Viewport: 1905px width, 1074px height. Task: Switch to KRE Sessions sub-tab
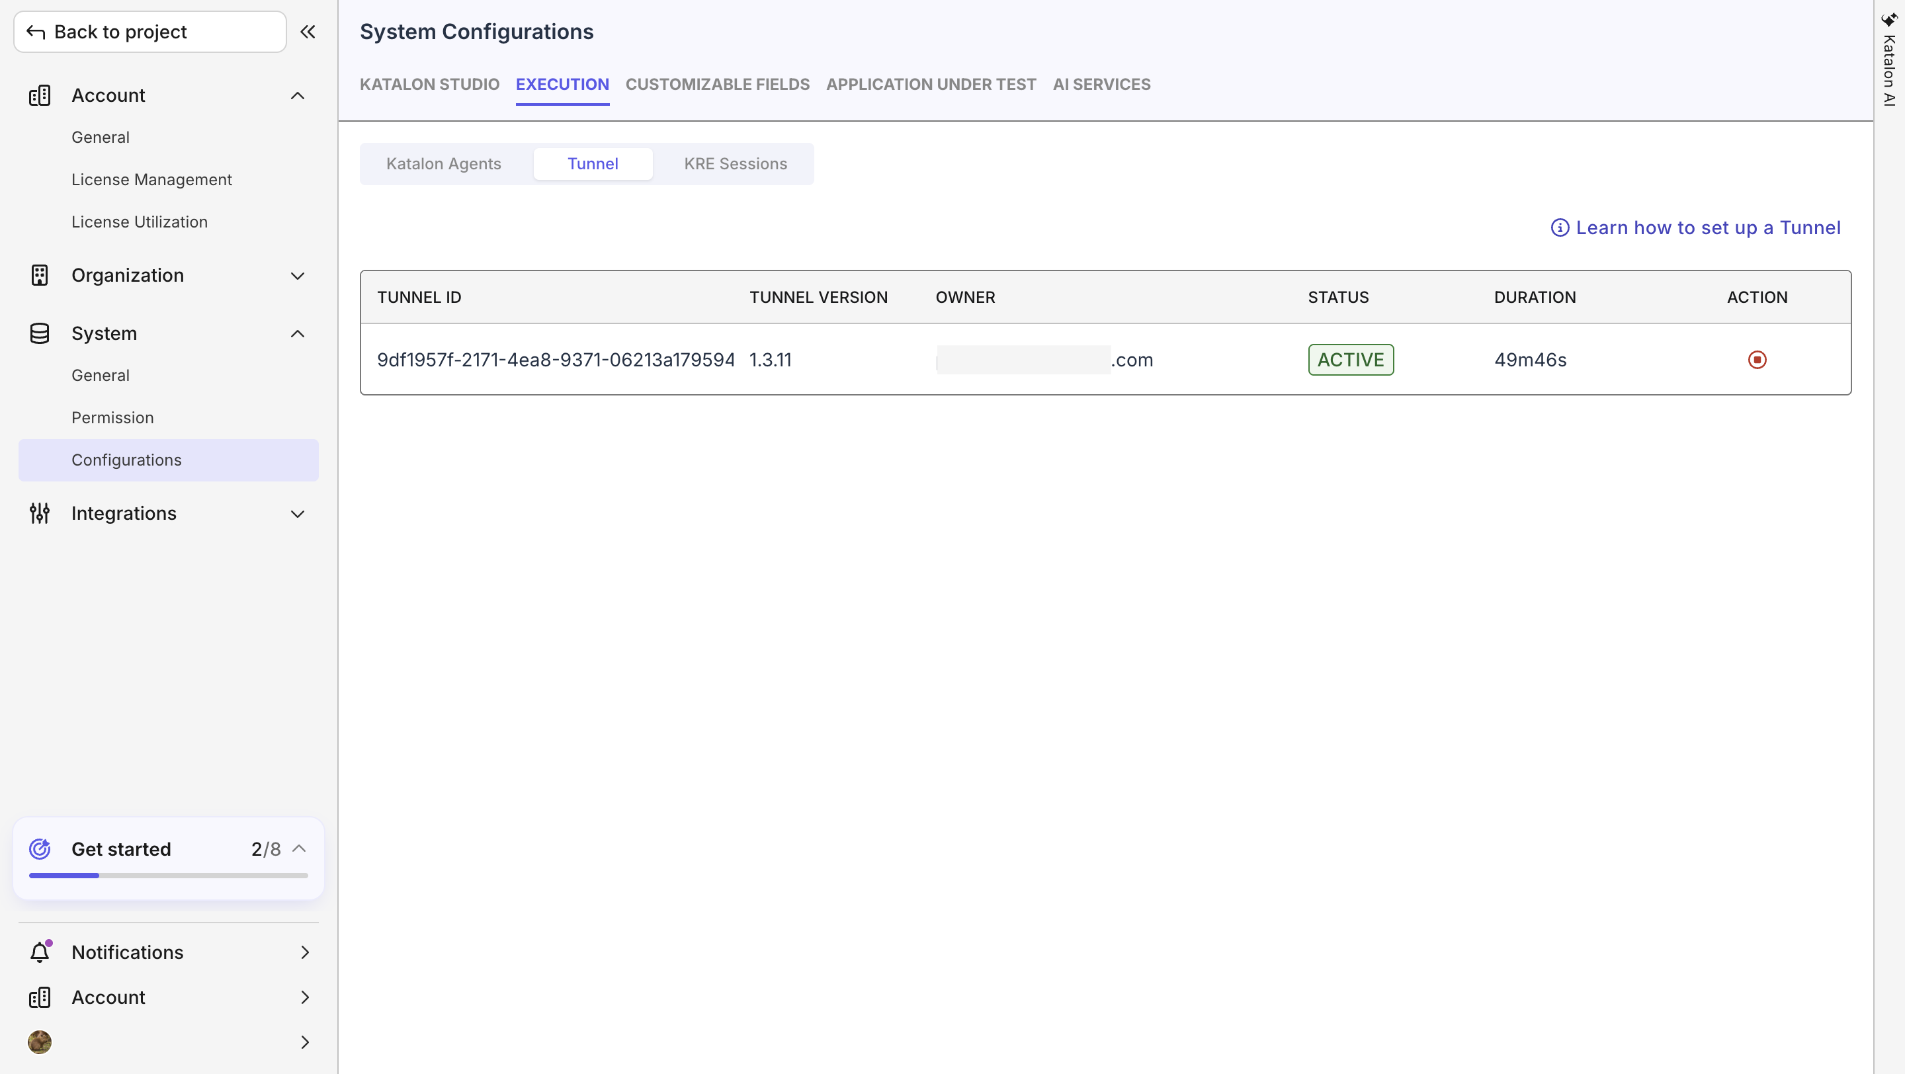coord(736,164)
